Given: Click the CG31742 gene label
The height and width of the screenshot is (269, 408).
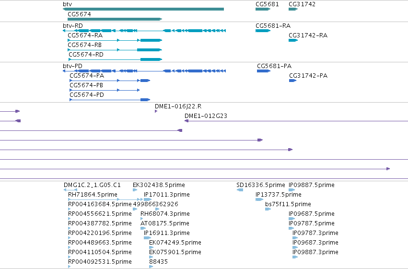Looking at the screenshot, I should click(x=302, y=4).
